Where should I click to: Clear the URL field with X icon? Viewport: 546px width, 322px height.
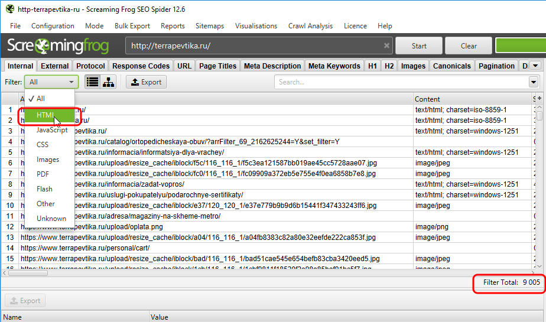386,46
